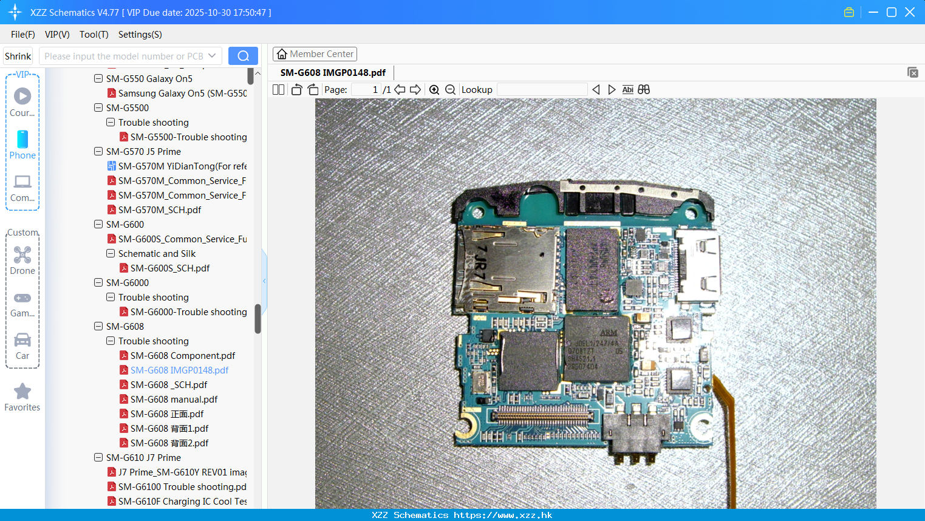This screenshot has width=925, height=521.
Task: Open SM-G610F Charging IC Cool Test file
Action: pyautogui.click(x=182, y=502)
